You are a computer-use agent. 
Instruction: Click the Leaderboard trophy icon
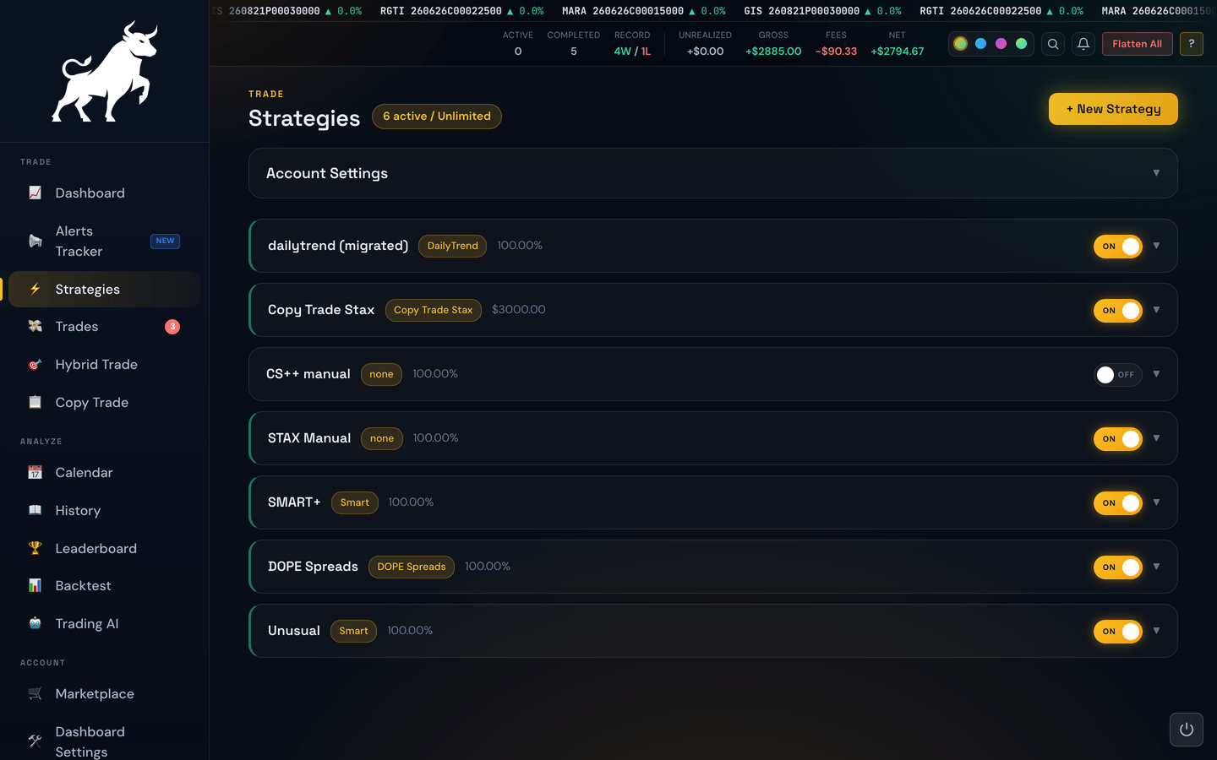coord(35,548)
